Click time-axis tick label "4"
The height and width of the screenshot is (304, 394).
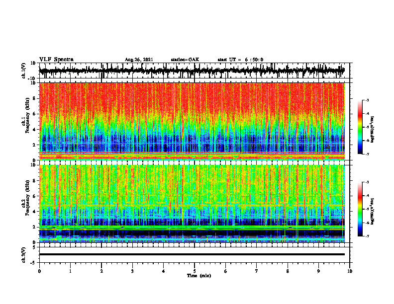tap(164, 271)
